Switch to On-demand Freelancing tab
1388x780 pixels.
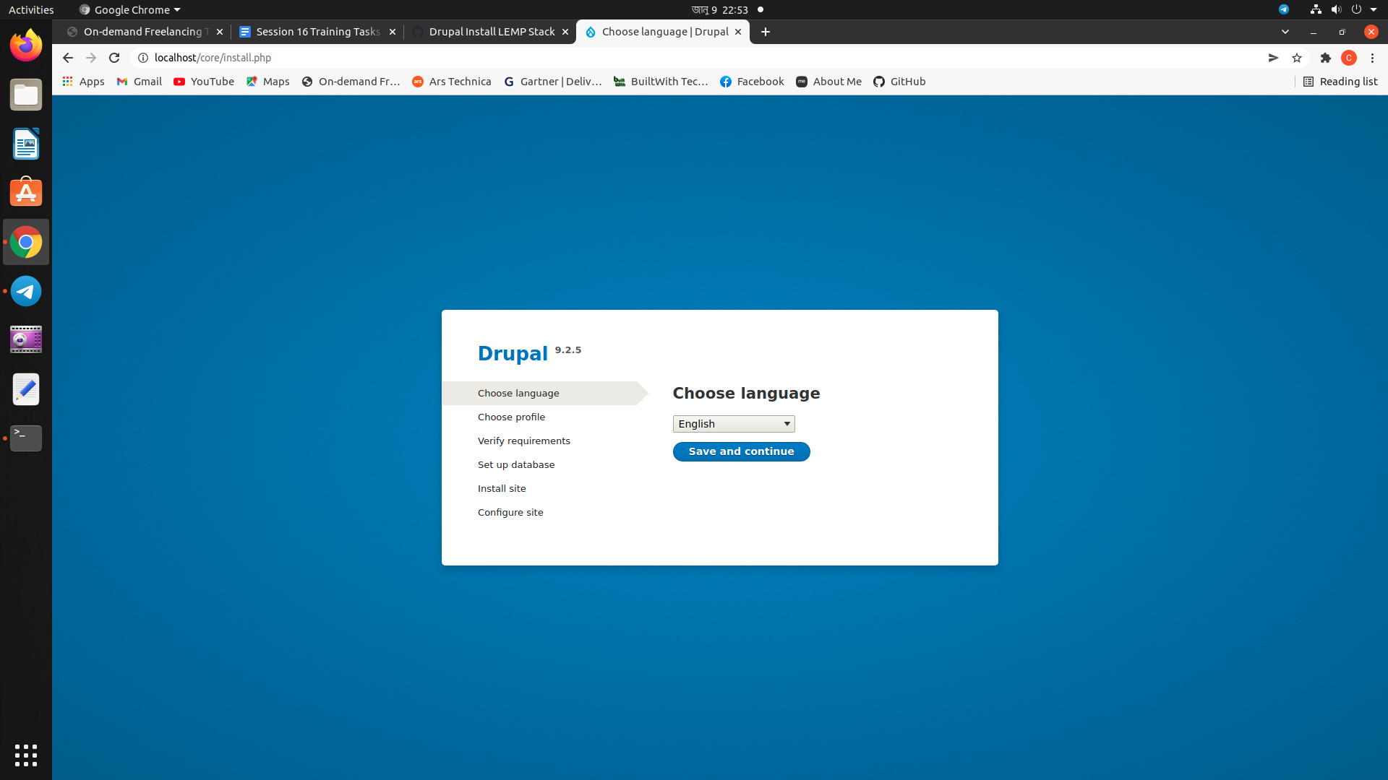click(x=145, y=32)
